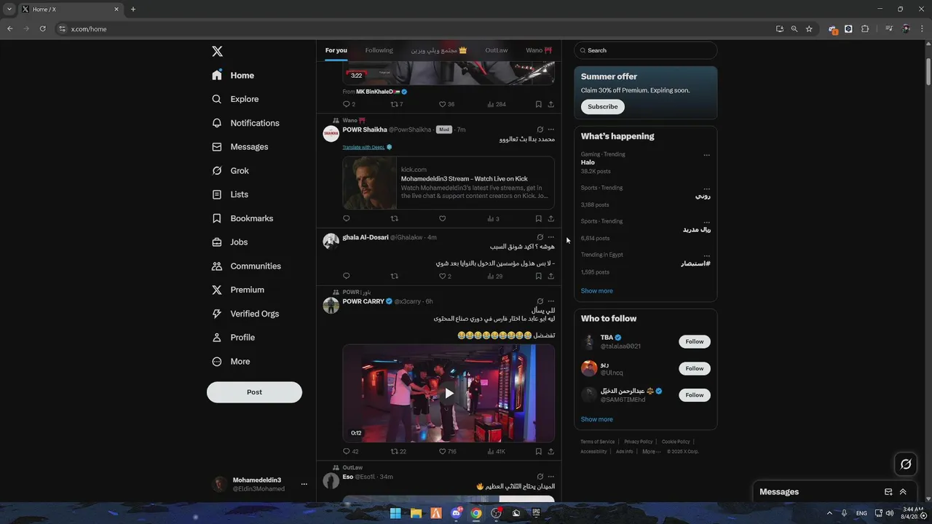Viewport: 932px width, 524px height.
Task: Open Notifications from the sidebar
Action: (245, 123)
